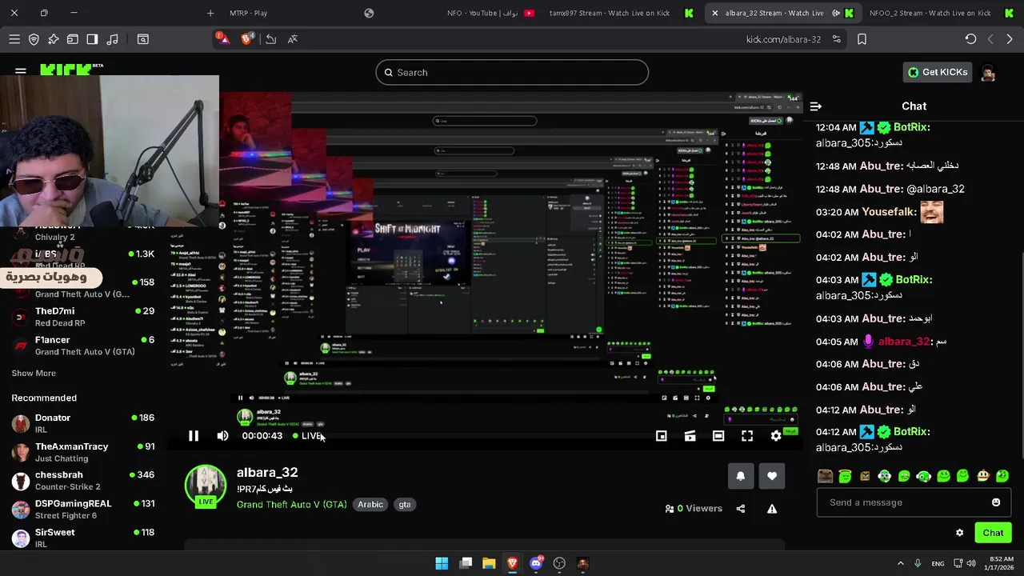Click the share arrow icon in toolbar
This screenshot has height=576, width=1024.
click(x=270, y=39)
